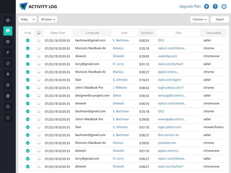
Task: Open the Dashboard panel in the sidebar
Action: 7,20
